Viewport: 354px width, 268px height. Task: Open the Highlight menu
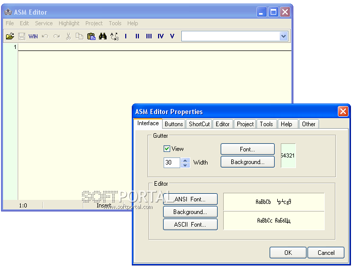[x=69, y=23]
